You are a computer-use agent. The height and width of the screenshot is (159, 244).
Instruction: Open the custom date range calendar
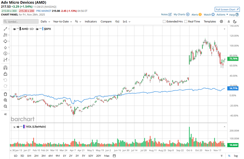pyautogui.click(x=114, y=156)
